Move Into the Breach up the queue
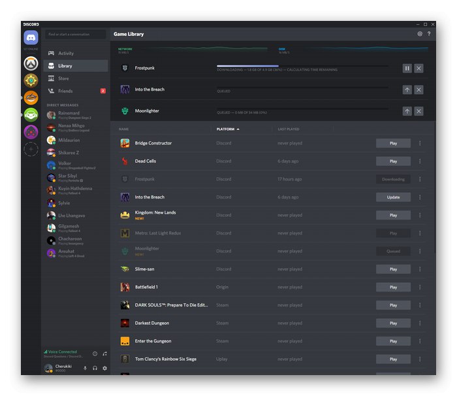 [407, 90]
